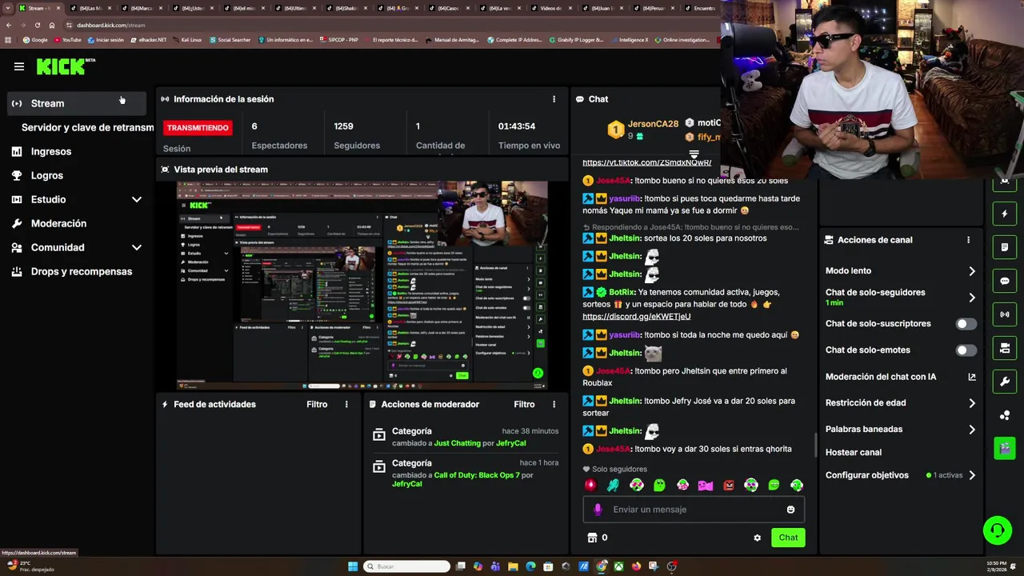Image resolution: width=1024 pixels, height=576 pixels.
Task: Click the document icon in right toolbar
Action: (1005, 247)
